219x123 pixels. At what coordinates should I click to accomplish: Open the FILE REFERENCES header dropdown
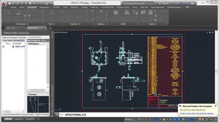pyautogui.click(x=23, y=40)
